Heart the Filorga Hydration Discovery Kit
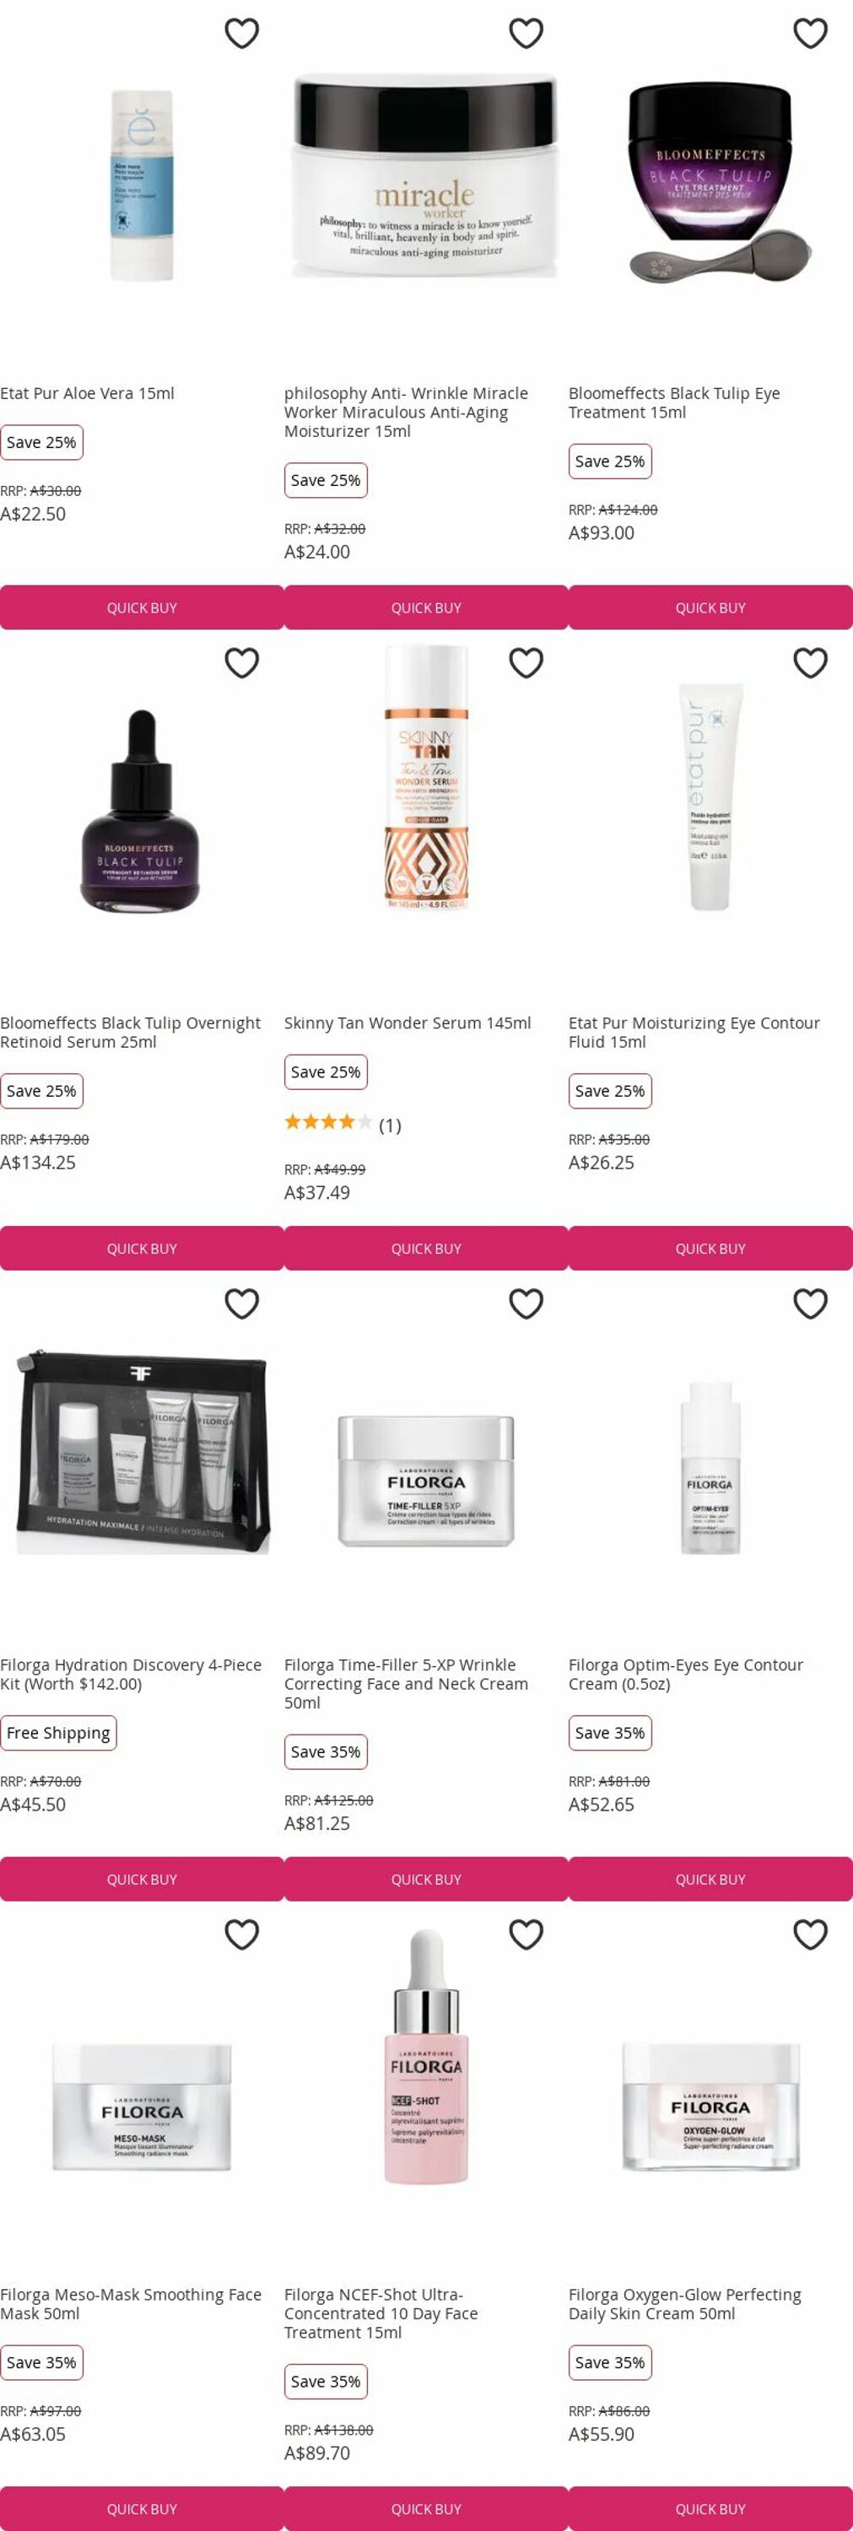853x2531 pixels. (x=242, y=1303)
